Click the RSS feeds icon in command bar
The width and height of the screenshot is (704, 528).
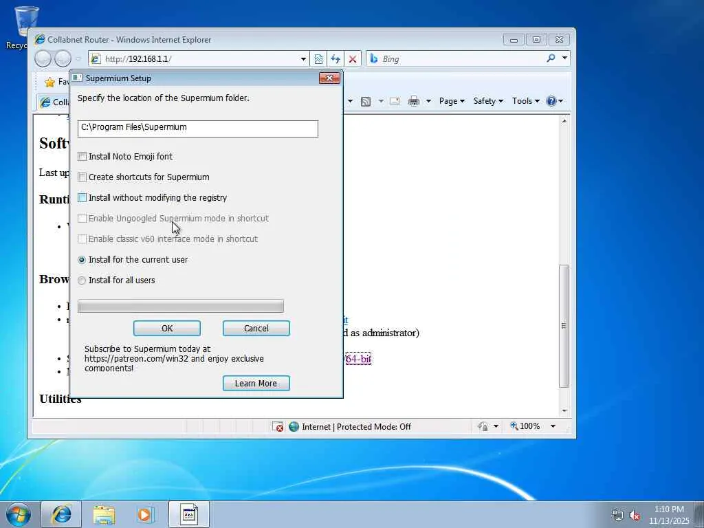coord(366,102)
